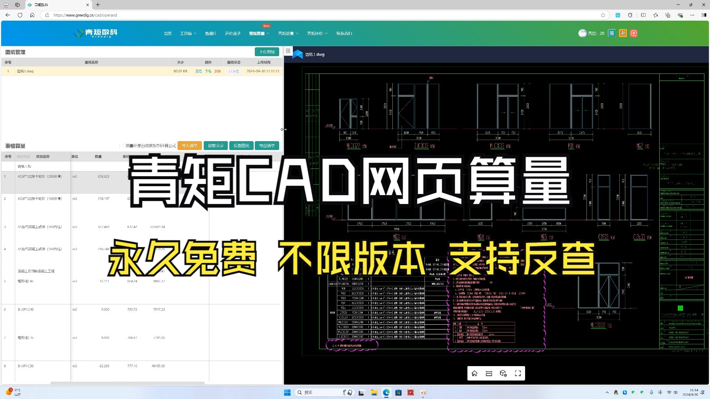
Task: Refresh the page with the reload icon
Action: coord(20,15)
